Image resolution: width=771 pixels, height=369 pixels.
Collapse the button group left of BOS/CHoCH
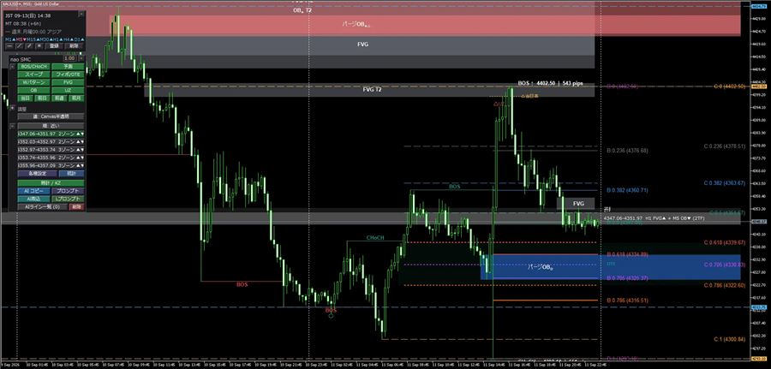click(12, 67)
